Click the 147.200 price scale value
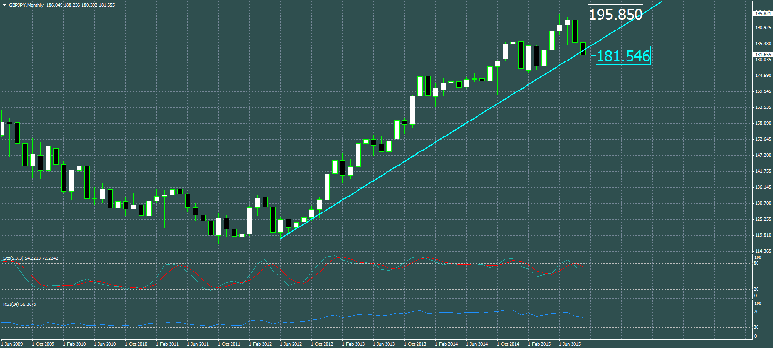The height and width of the screenshot is (348, 773). click(x=763, y=155)
